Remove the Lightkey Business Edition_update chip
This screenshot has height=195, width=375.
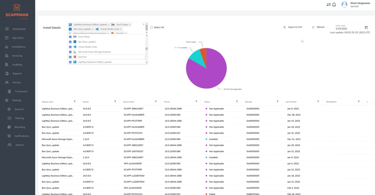[109, 25]
